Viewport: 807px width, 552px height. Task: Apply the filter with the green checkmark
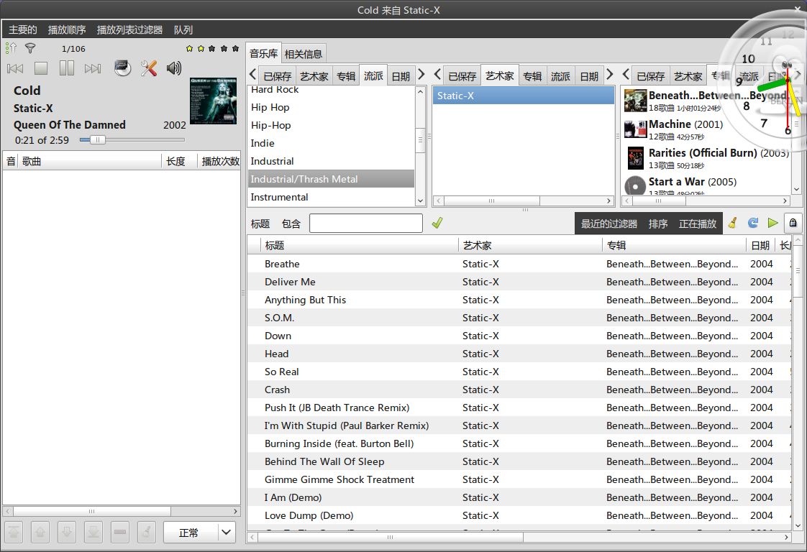437,224
